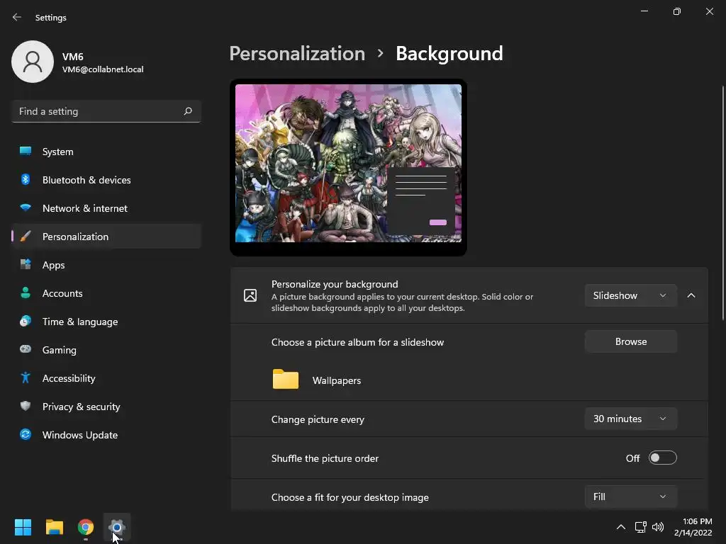Click the Accounts person icon
Screen dimensions: 726x544
[x=26, y=293]
